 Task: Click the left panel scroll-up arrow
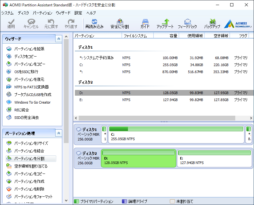pyautogui.click(x=66, y=37)
